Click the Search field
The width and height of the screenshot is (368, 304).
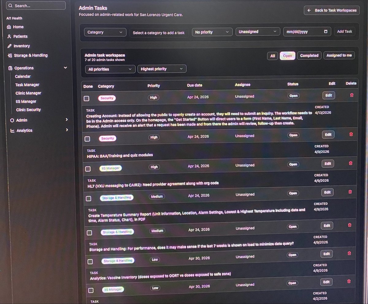coord(36,6)
